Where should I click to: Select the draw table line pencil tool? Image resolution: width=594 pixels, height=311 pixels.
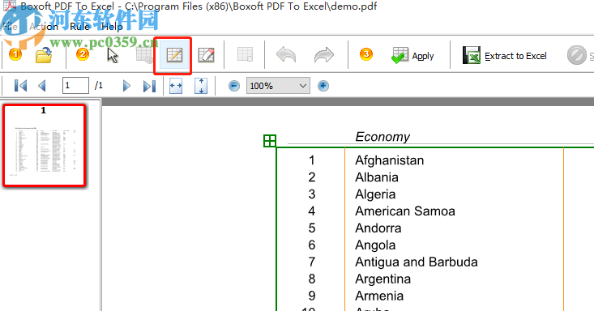174,55
